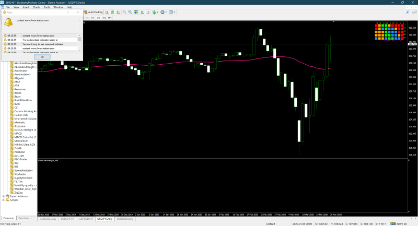
Task: Switch to the GBPUSD,H4 chart tab
Action: [86, 219]
